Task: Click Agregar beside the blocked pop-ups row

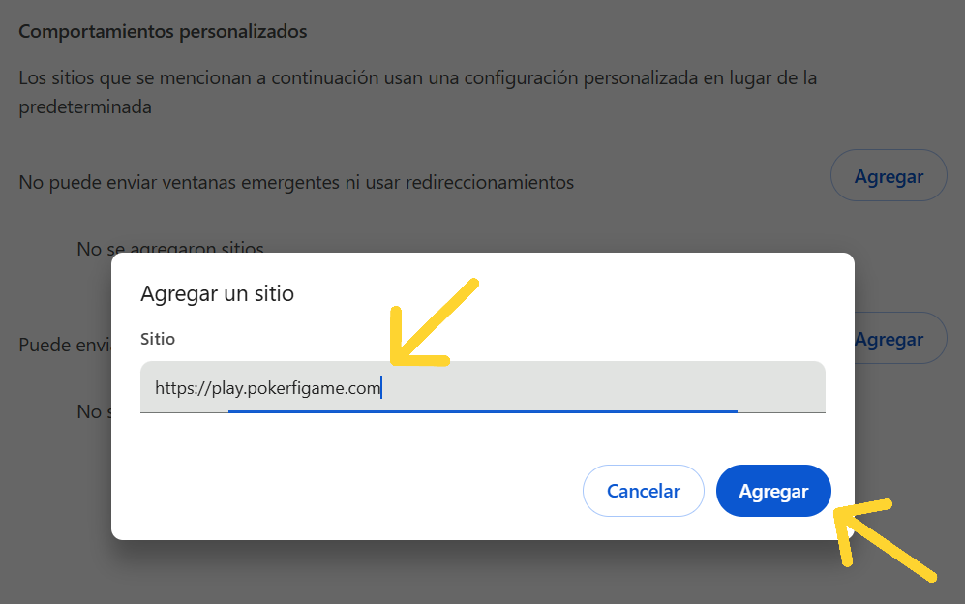Action: coord(889,175)
